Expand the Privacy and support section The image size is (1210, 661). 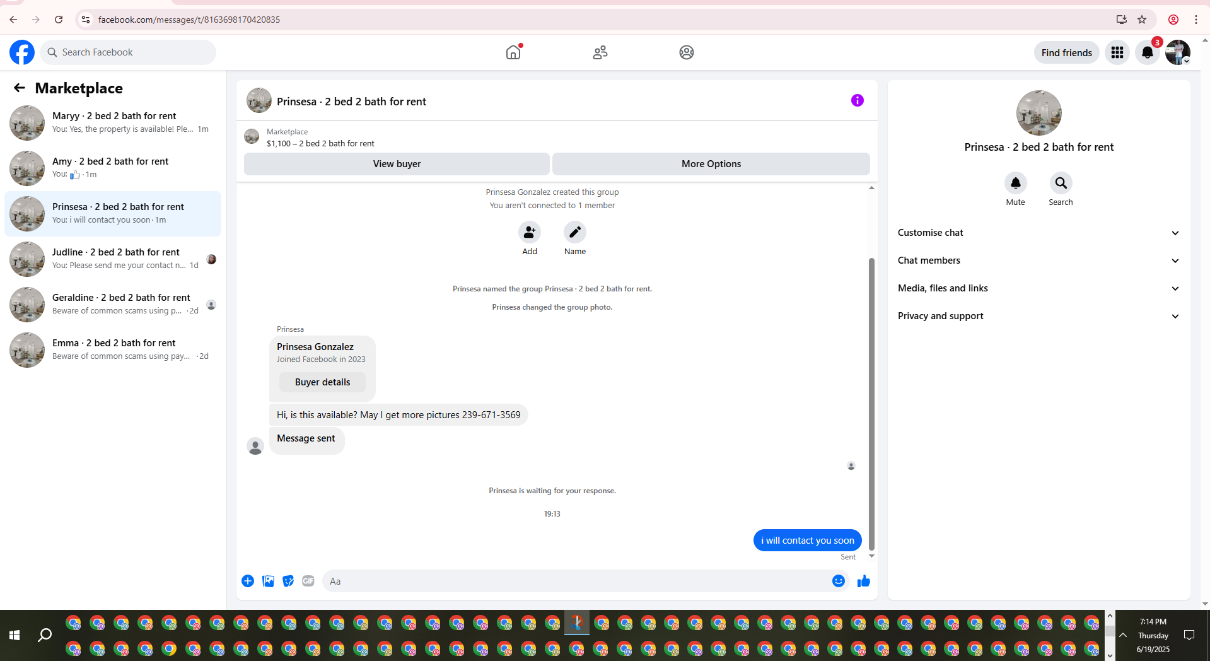[1038, 316]
